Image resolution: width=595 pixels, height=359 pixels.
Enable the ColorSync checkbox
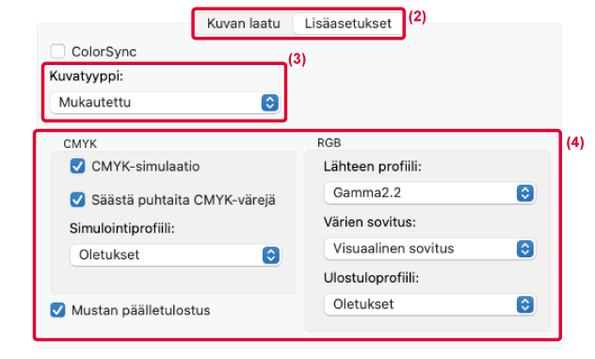point(57,51)
